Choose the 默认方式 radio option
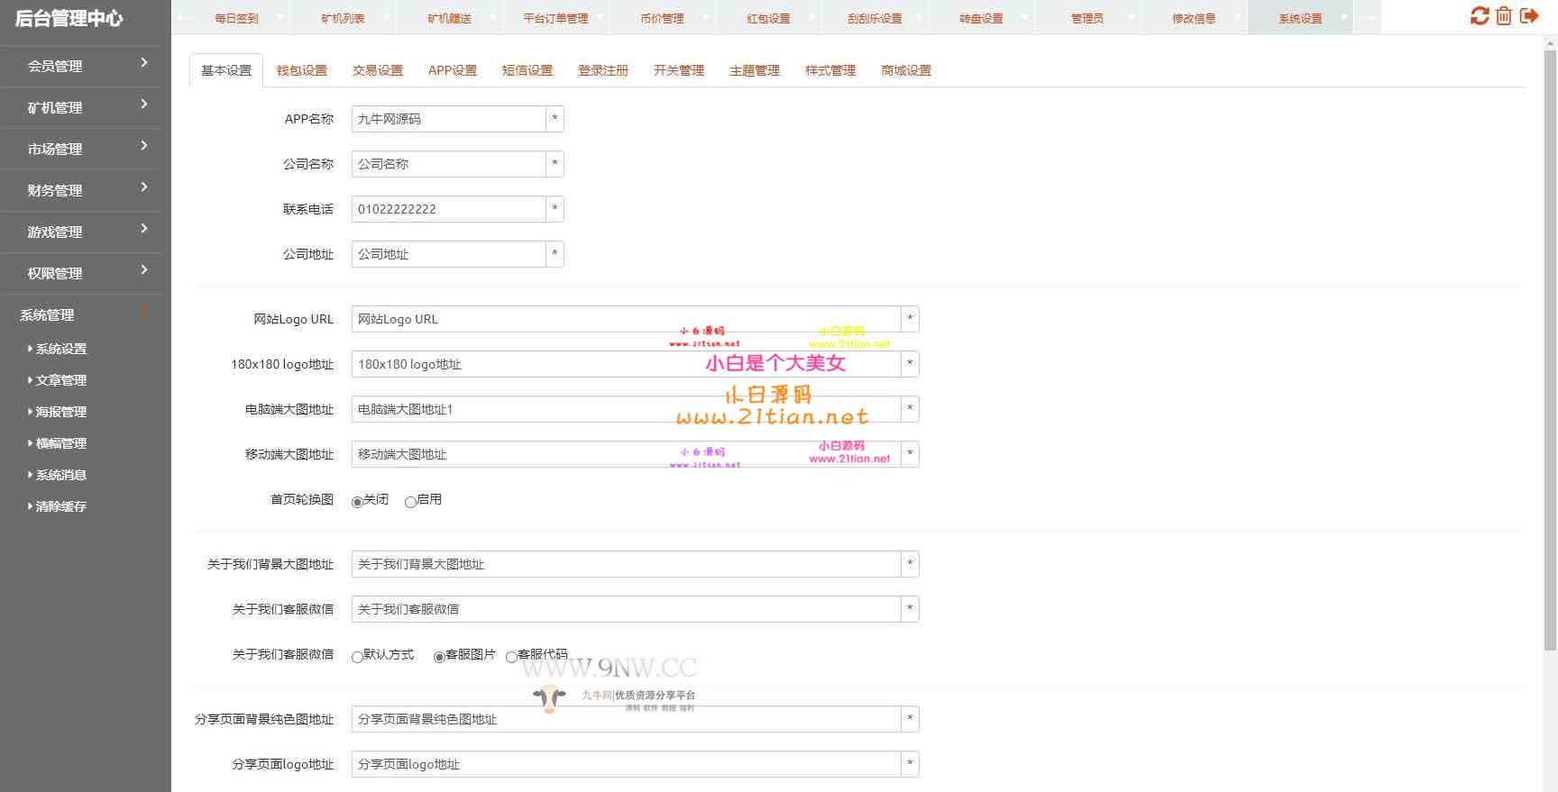 (x=358, y=657)
